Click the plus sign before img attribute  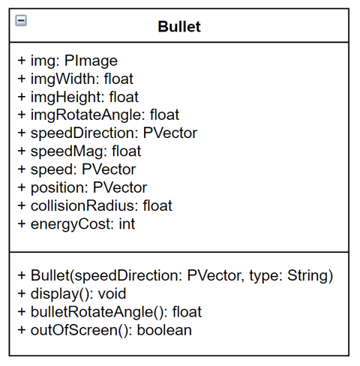pos(22,61)
